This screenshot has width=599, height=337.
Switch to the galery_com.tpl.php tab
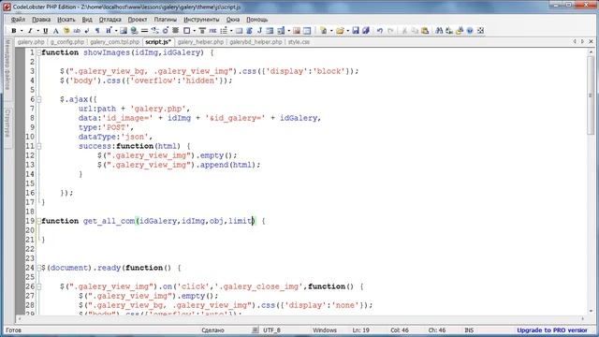pyautogui.click(x=114, y=42)
